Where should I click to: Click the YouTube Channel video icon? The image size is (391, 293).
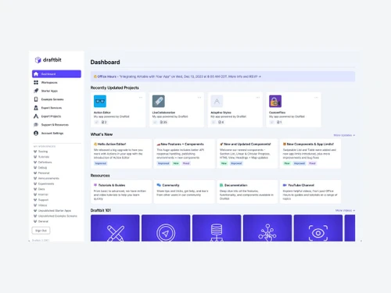[x=285, y=185]
